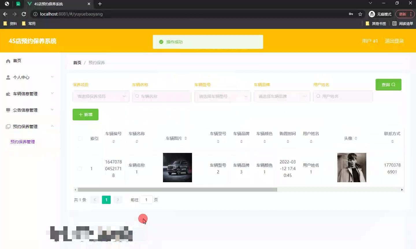416x249 pixels.
Task: Click the 首页 home icon in sidebar
Action: (x=8, y=61)
